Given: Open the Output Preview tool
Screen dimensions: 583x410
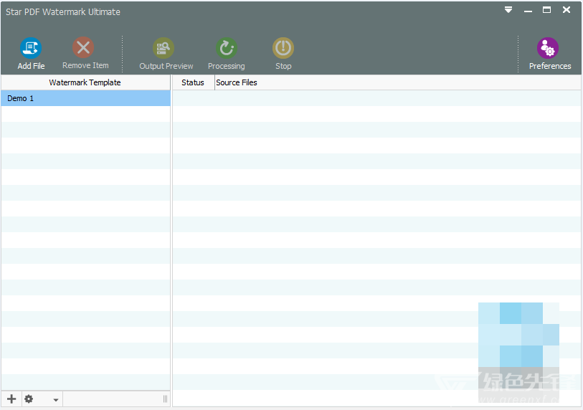Looking at the screenshot, I should tap(163, 48).
